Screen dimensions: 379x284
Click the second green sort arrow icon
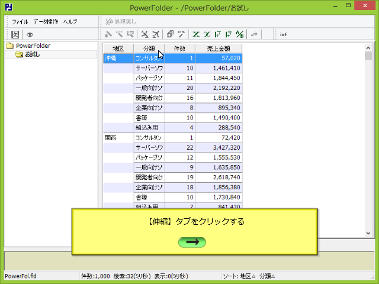coord(229,34)
